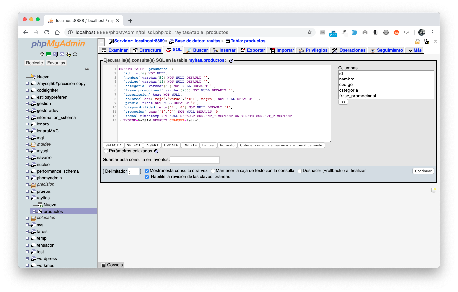This screenshot has width=458, height=292.
Task: Bookmark page with star icon in address bar
Action: tap(309, 32)
